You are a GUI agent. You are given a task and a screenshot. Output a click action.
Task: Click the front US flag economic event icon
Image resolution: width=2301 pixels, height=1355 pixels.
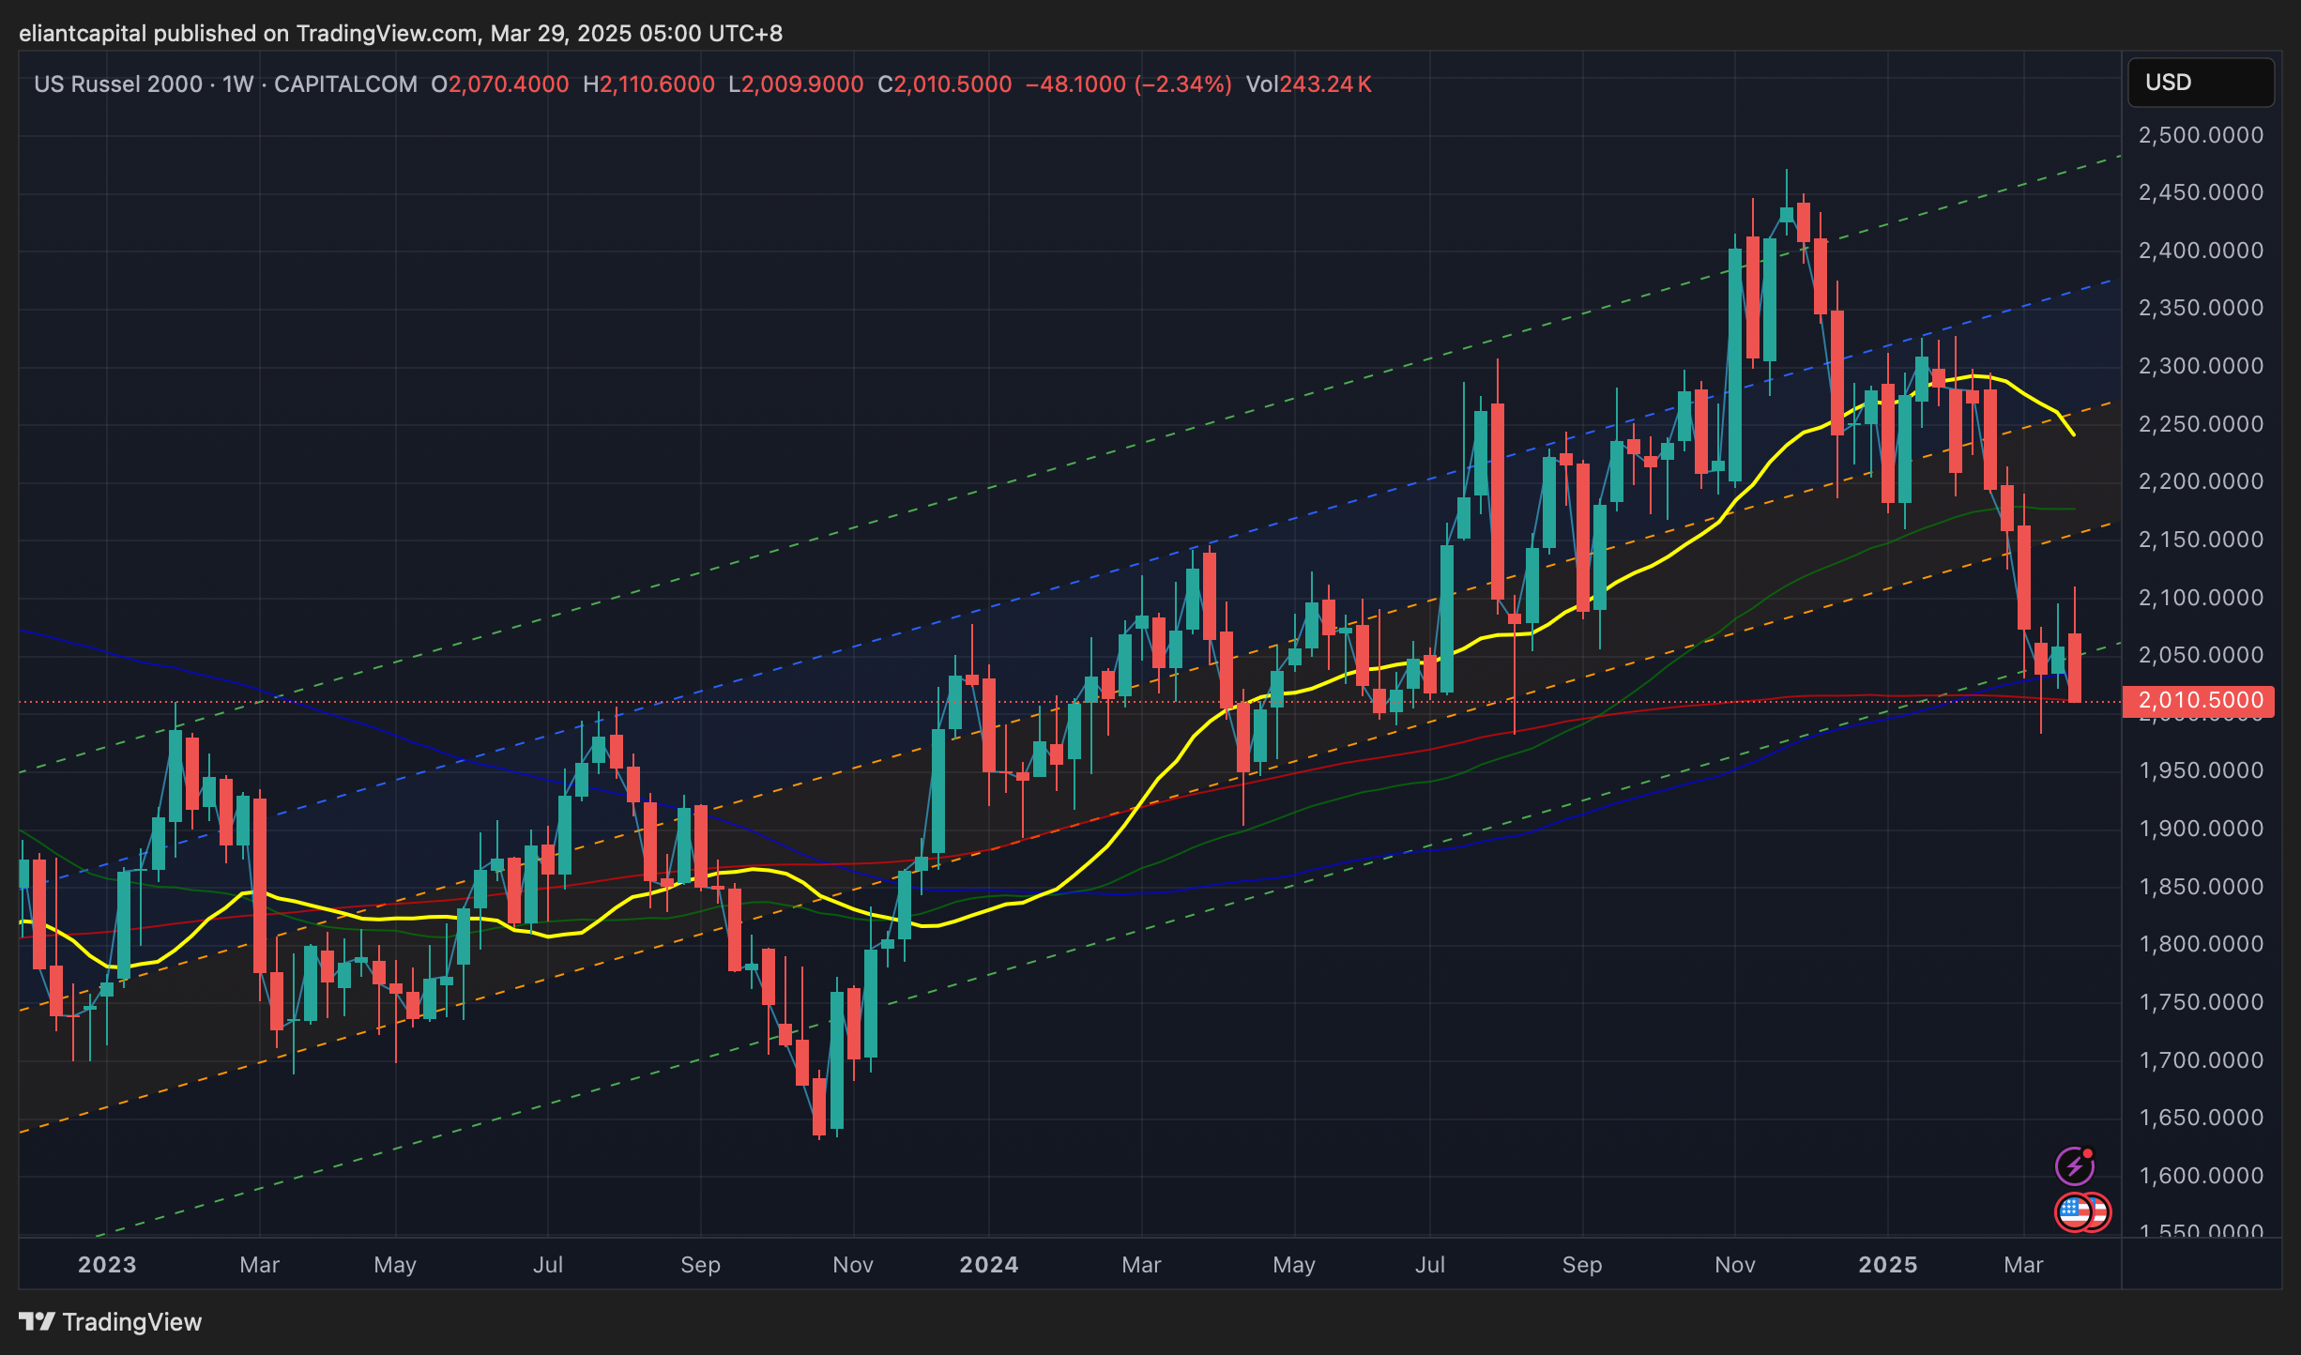[2074, 1212]
